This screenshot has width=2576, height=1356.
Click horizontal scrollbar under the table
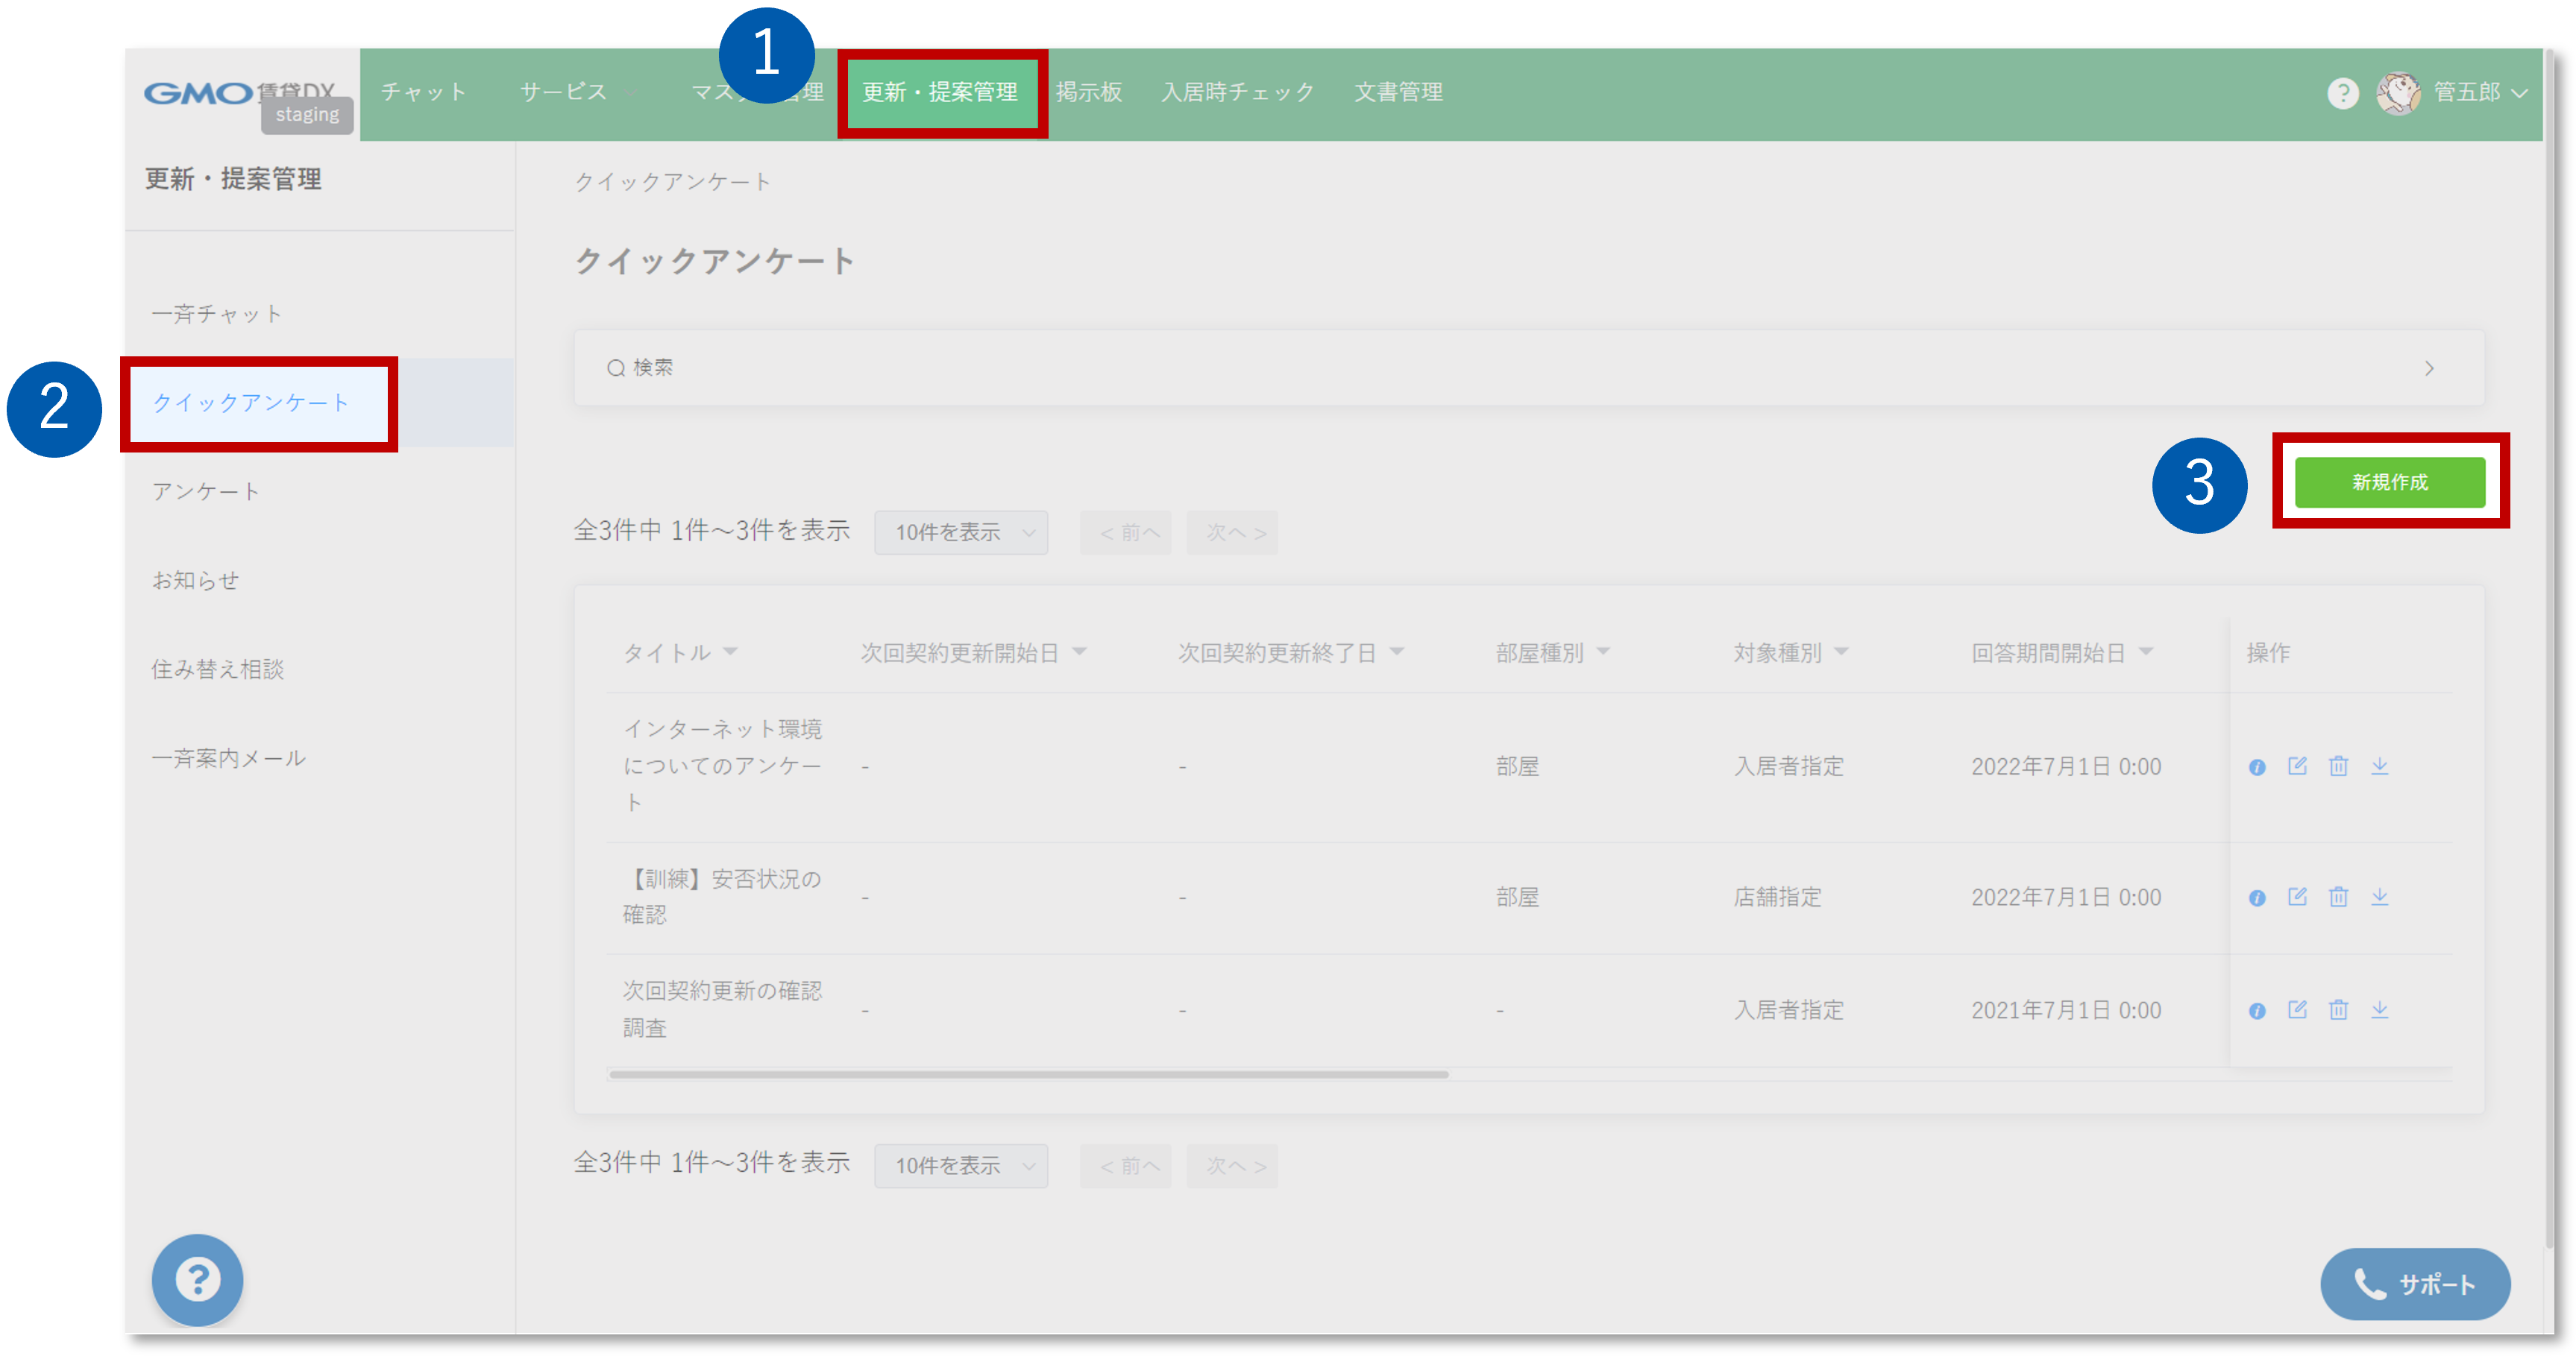1028,1074
